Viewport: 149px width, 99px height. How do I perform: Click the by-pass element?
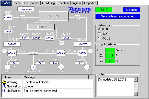33,53
